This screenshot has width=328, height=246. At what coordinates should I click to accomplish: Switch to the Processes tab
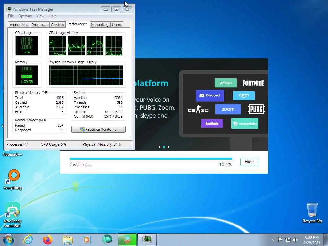point(39,25)
